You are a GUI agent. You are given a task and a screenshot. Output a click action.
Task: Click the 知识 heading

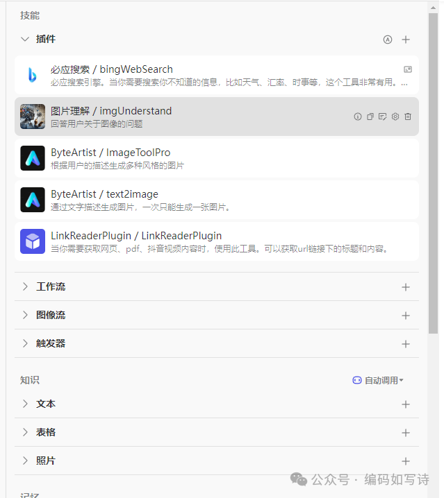[30, 380]
